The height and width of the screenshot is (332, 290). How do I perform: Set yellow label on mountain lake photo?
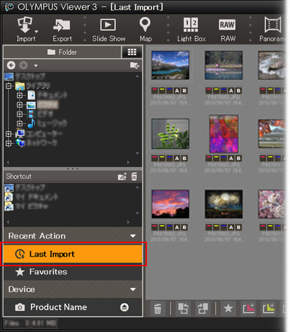click(162, 90)
